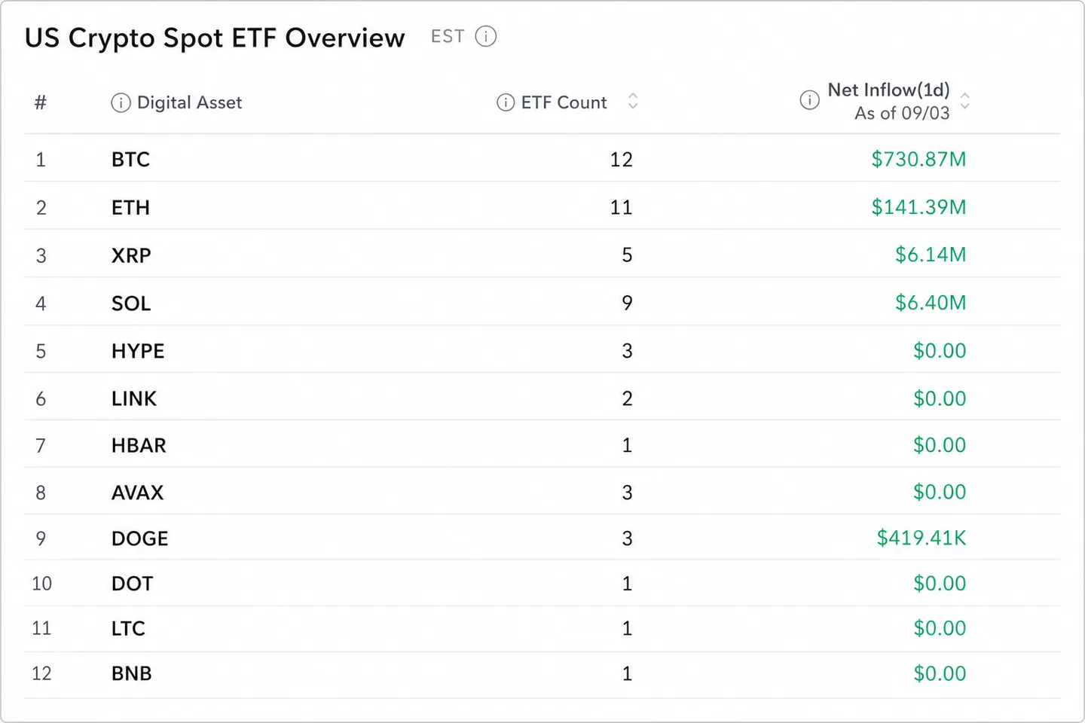Open the ETH asset row

coord(542,206)
